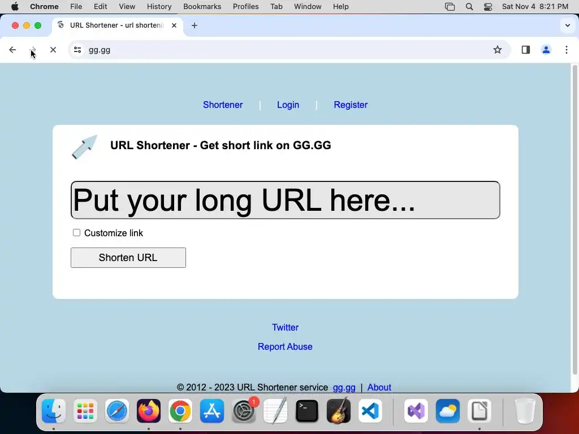
Task: Open the Report Abuse link
Action: click(285, 346)
